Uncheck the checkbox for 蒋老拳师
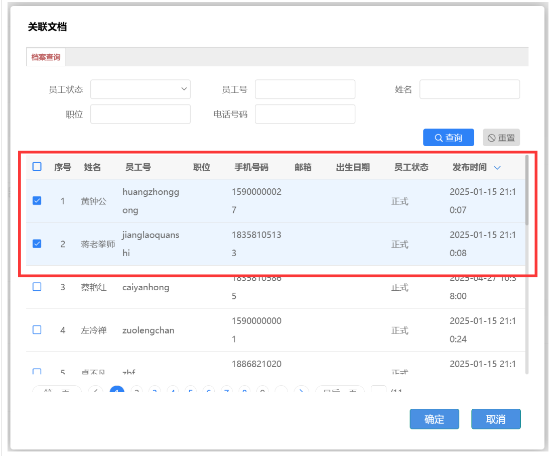This screenshot has height=456, width=558. point(37,244)
